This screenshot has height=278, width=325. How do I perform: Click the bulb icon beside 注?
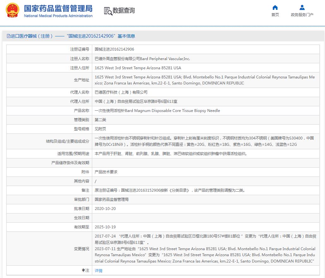point(83,270)
